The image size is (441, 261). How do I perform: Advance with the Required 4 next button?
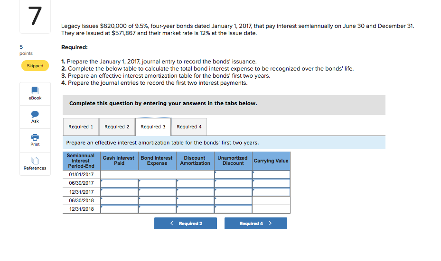pyautogui.click(x=256, y=224)
